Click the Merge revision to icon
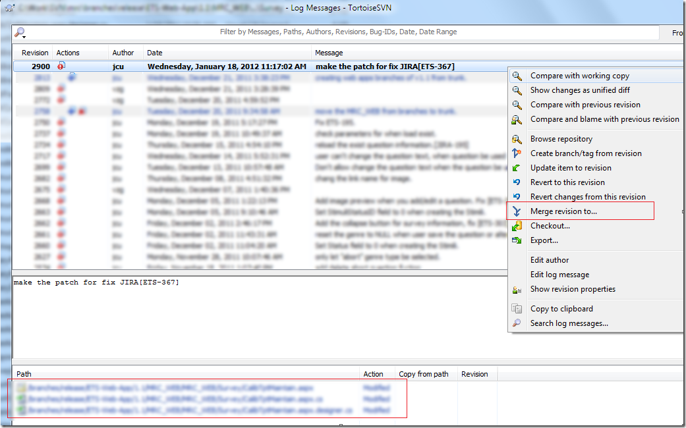686x428 pixels. pos(517,211)
